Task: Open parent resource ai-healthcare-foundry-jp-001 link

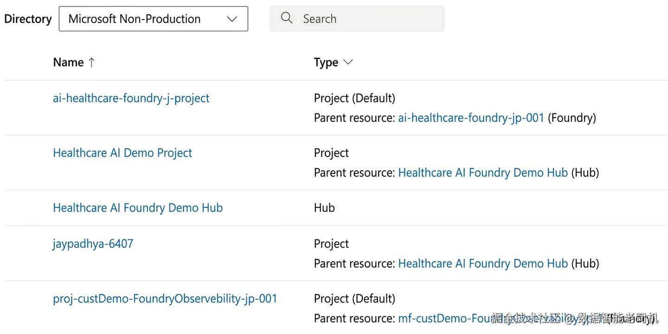Action: [x=471, y=118]
